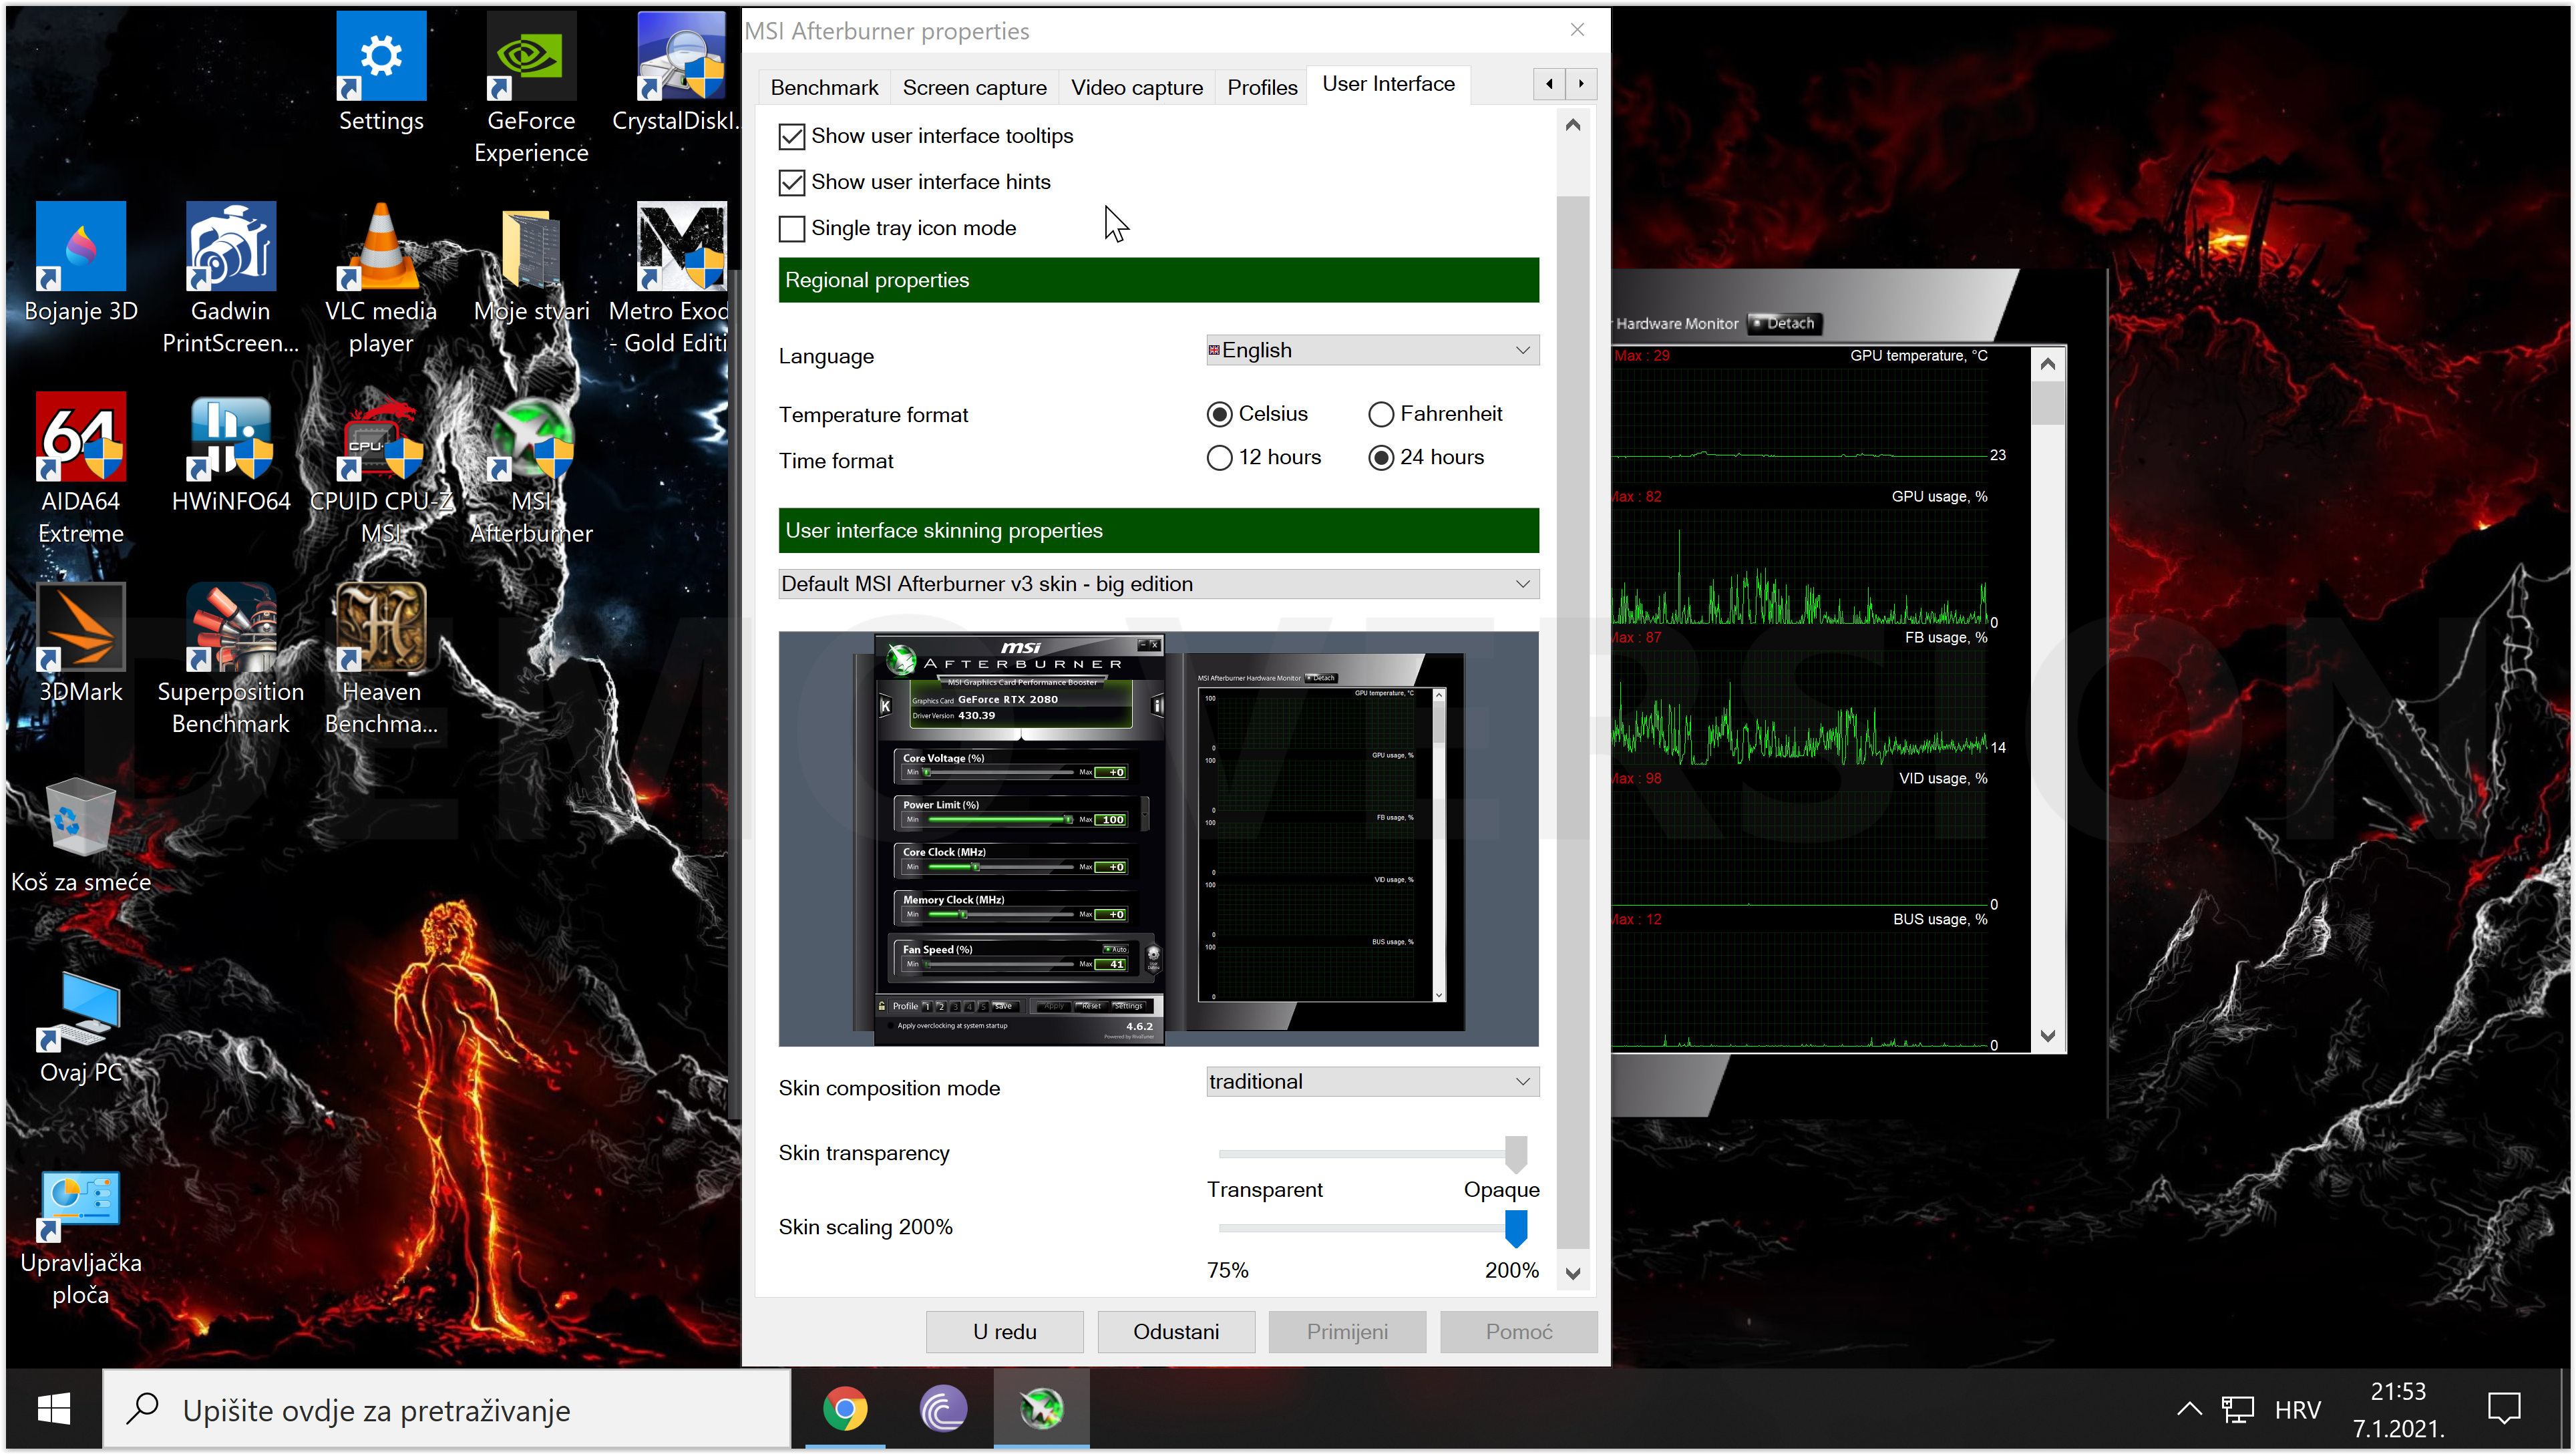Click the purple swirl app taskbar icon

[x=943, y=1409]
